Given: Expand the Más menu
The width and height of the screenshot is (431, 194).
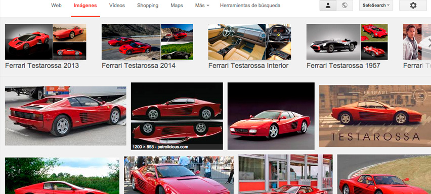Looking at the screenshot, I should 202,6.
